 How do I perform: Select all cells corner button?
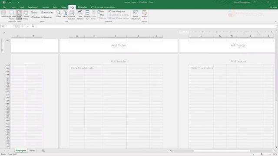click(4, 33)
